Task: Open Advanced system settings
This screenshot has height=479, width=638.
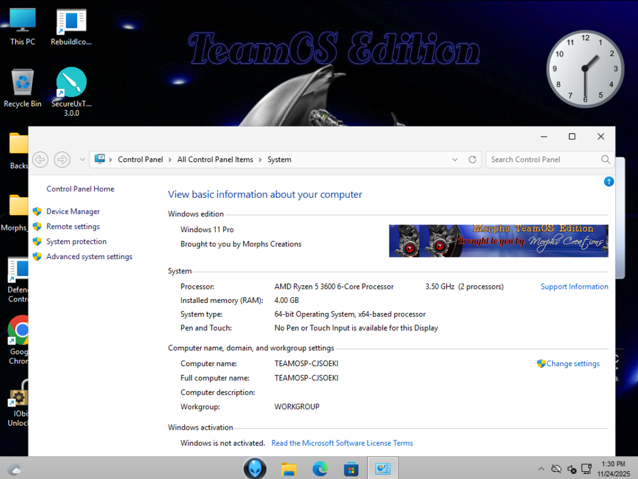Action: tap(89, 257)
